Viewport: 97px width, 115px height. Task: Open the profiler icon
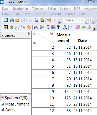pos(78,27)
